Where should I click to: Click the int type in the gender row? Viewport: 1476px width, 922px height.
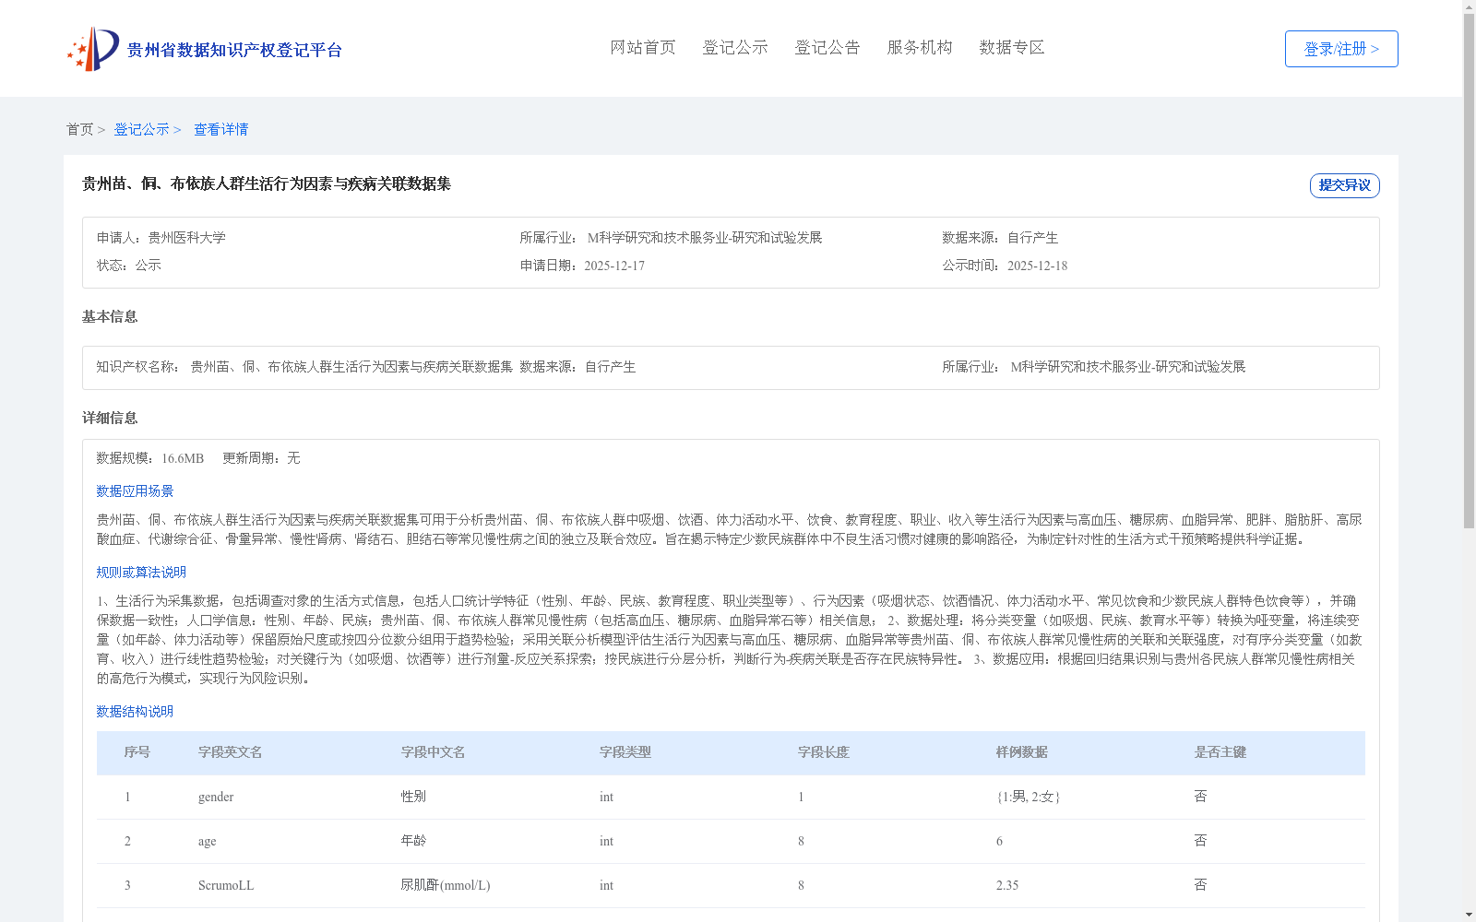click(606, 798)
